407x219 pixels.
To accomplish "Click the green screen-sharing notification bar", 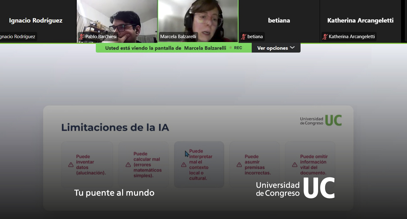I will (174, 48).
